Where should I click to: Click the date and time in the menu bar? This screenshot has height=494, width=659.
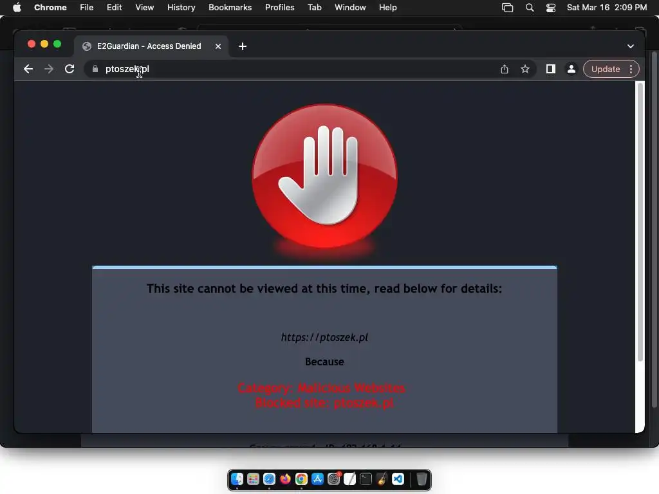607,8
